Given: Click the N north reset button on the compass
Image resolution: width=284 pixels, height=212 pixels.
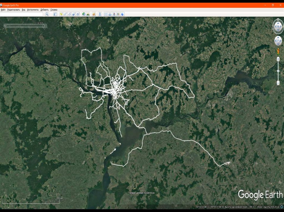Looking at the screenshot, I should (x=278, y=19).
